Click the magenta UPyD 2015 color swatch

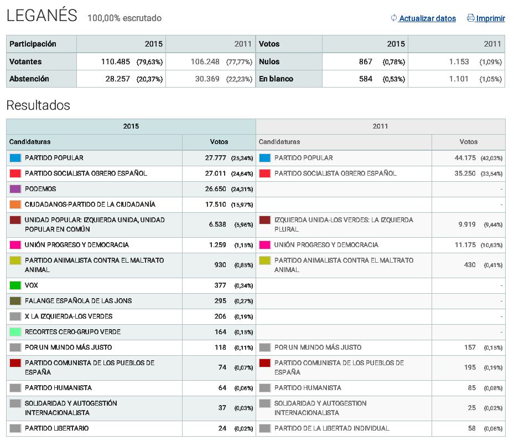point(15,245)
